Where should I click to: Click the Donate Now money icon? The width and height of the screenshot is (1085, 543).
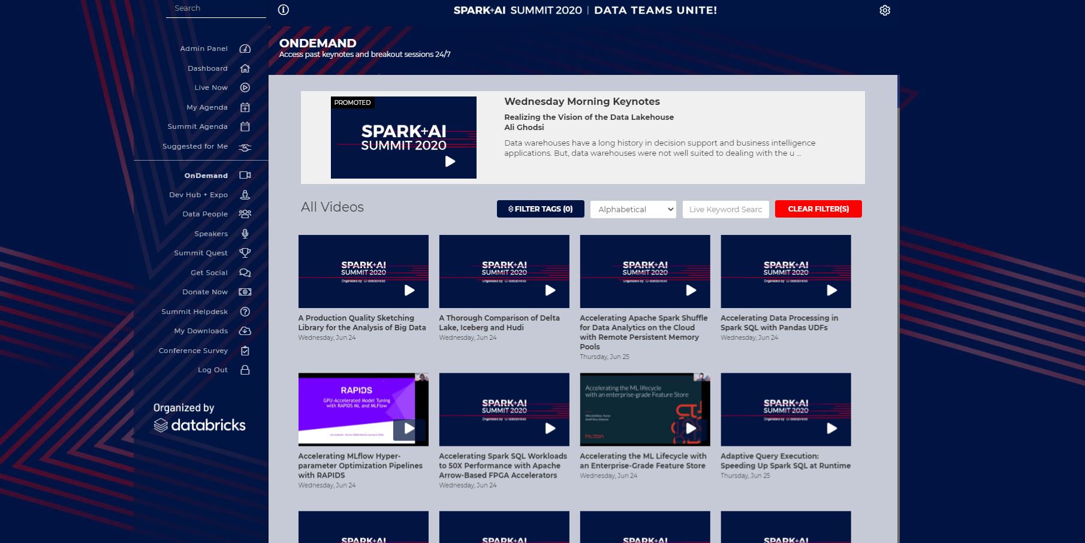coord(245,292)
